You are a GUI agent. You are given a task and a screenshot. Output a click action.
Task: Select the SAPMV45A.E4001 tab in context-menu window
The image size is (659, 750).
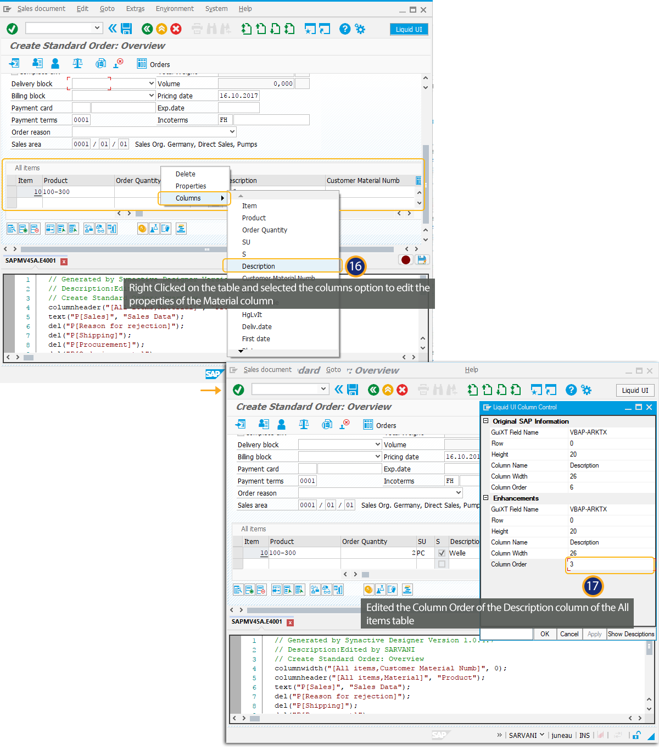(31, 261)
